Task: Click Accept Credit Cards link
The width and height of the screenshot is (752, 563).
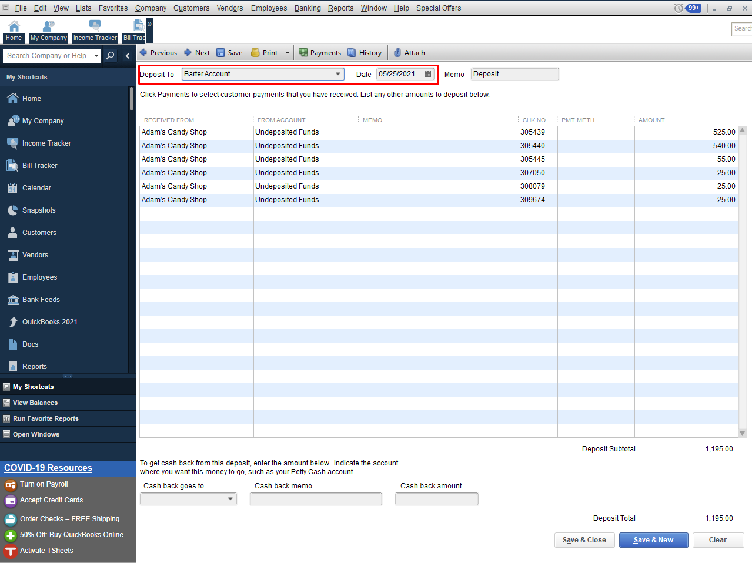Action: (x=51, y=500)
